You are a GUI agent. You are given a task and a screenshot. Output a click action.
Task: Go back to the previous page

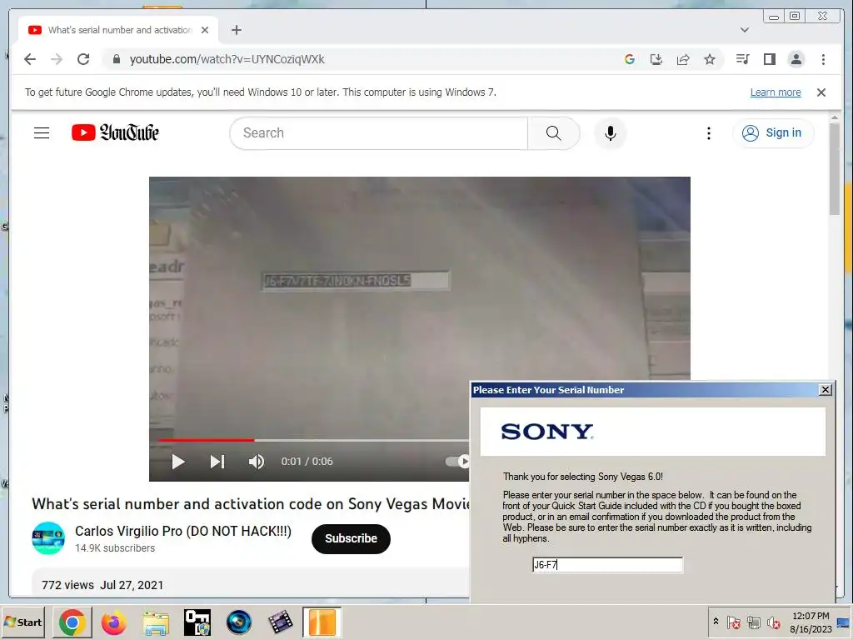30,59
